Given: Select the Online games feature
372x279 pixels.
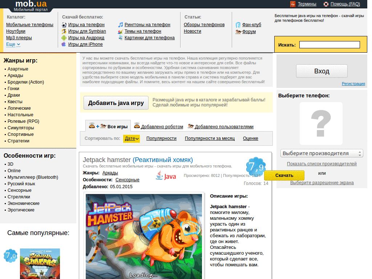Looking at the screenshot, I should [x=14, y=171].
